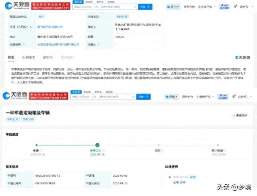Click 天眼一下 search button in upper header
This screenshot has height=196, width=257.
point(145,7)
